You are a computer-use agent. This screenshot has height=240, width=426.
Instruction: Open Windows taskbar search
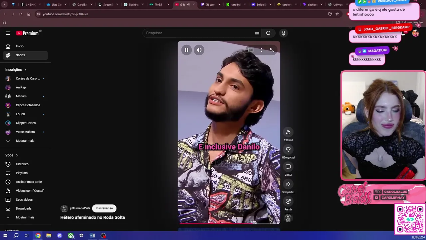point(16,236)
